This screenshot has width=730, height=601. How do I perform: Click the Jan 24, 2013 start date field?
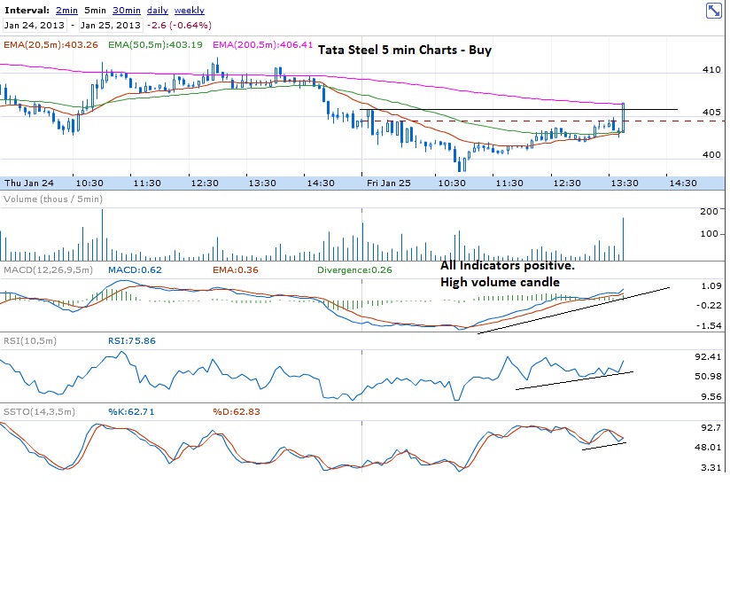(35, 25)
